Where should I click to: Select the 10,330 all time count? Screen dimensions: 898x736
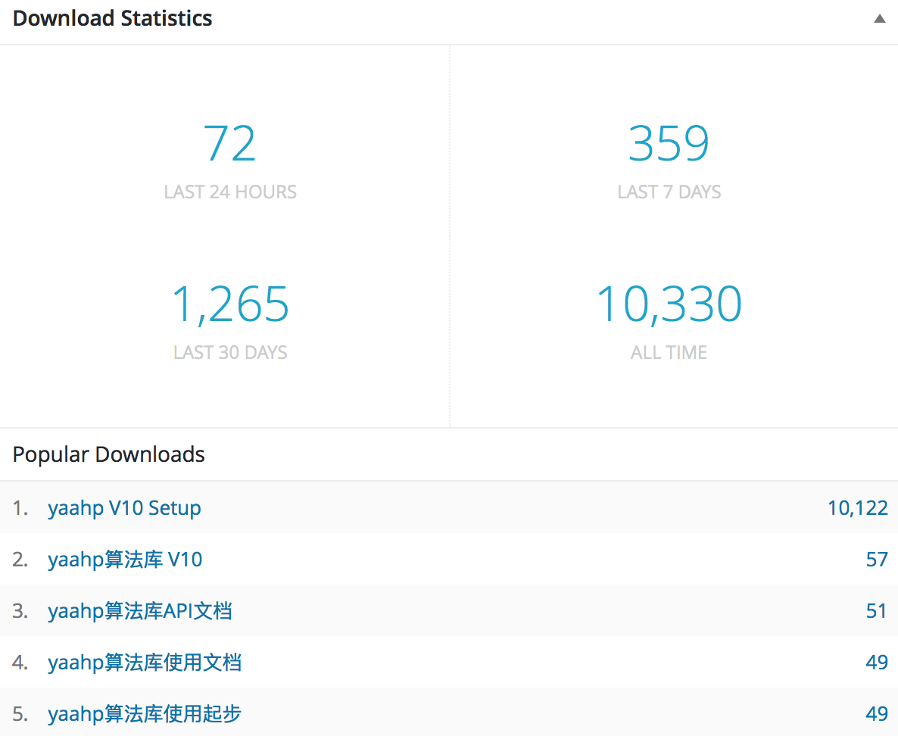[x=669, y=304]
